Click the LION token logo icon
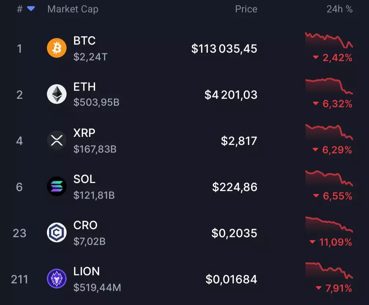 [x=57, y=279]
